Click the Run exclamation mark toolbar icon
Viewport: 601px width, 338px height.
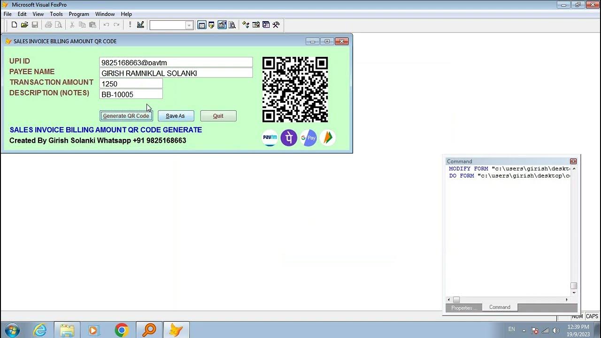tap(130, 25)
